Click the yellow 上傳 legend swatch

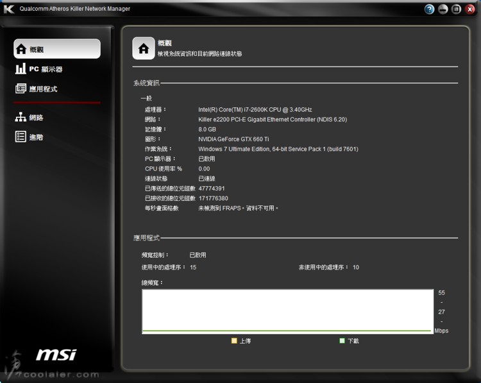234,341
